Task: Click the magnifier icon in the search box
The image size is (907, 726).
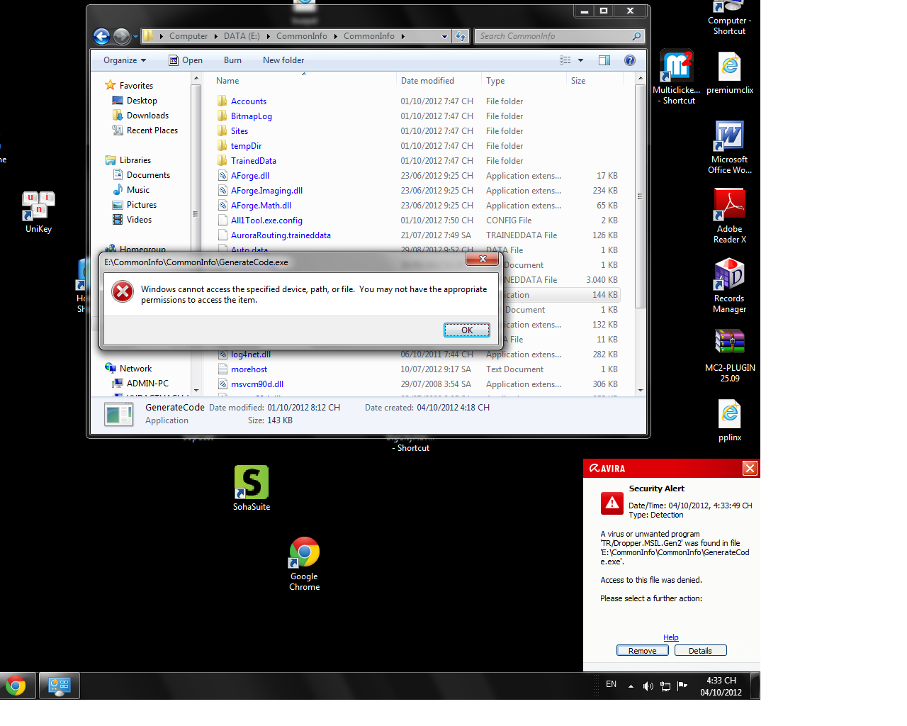Action: click(636, 36)
